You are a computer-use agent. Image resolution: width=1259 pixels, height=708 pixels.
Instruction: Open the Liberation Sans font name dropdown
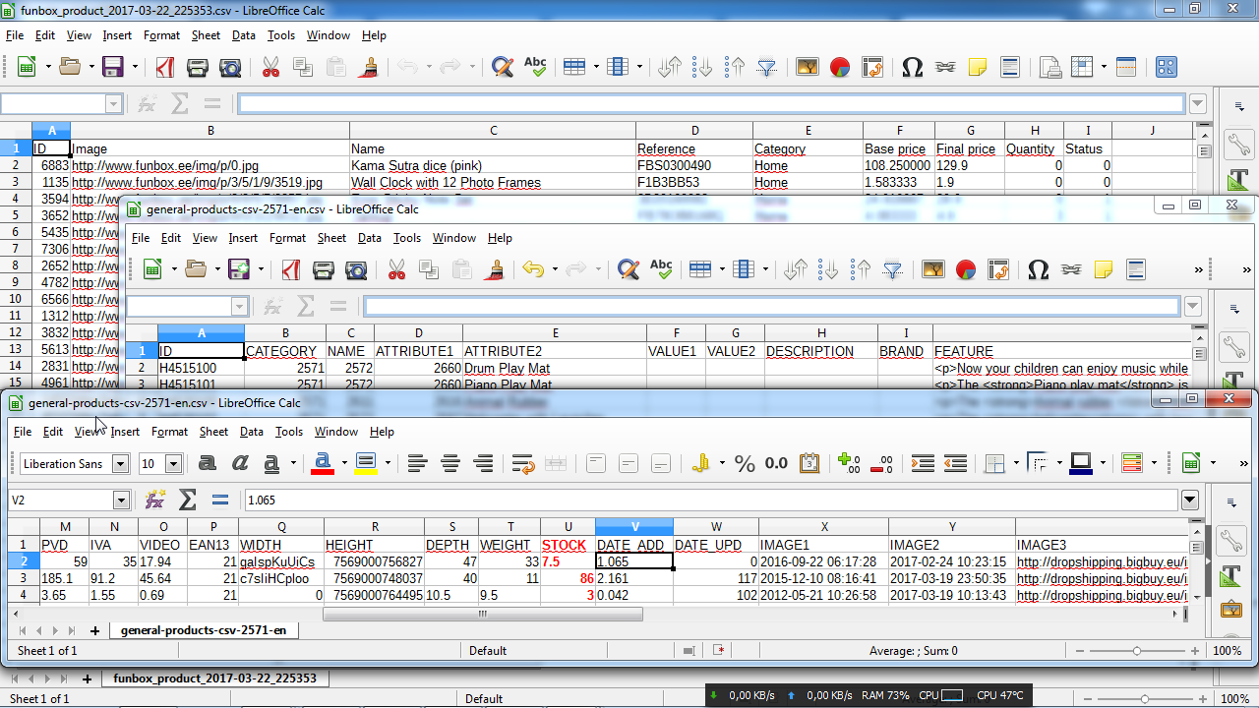[120, 464]
